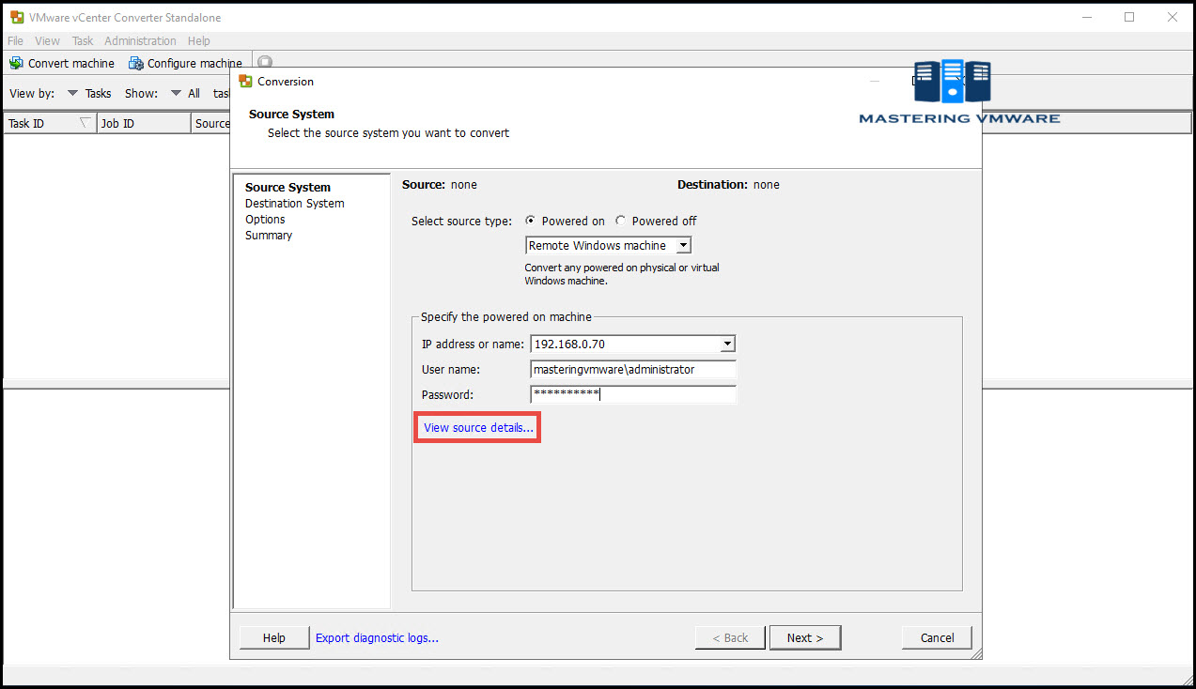Click the dialog Help button
The image size is (1196, 689).
pyautogui.click(x=274, y=637)
